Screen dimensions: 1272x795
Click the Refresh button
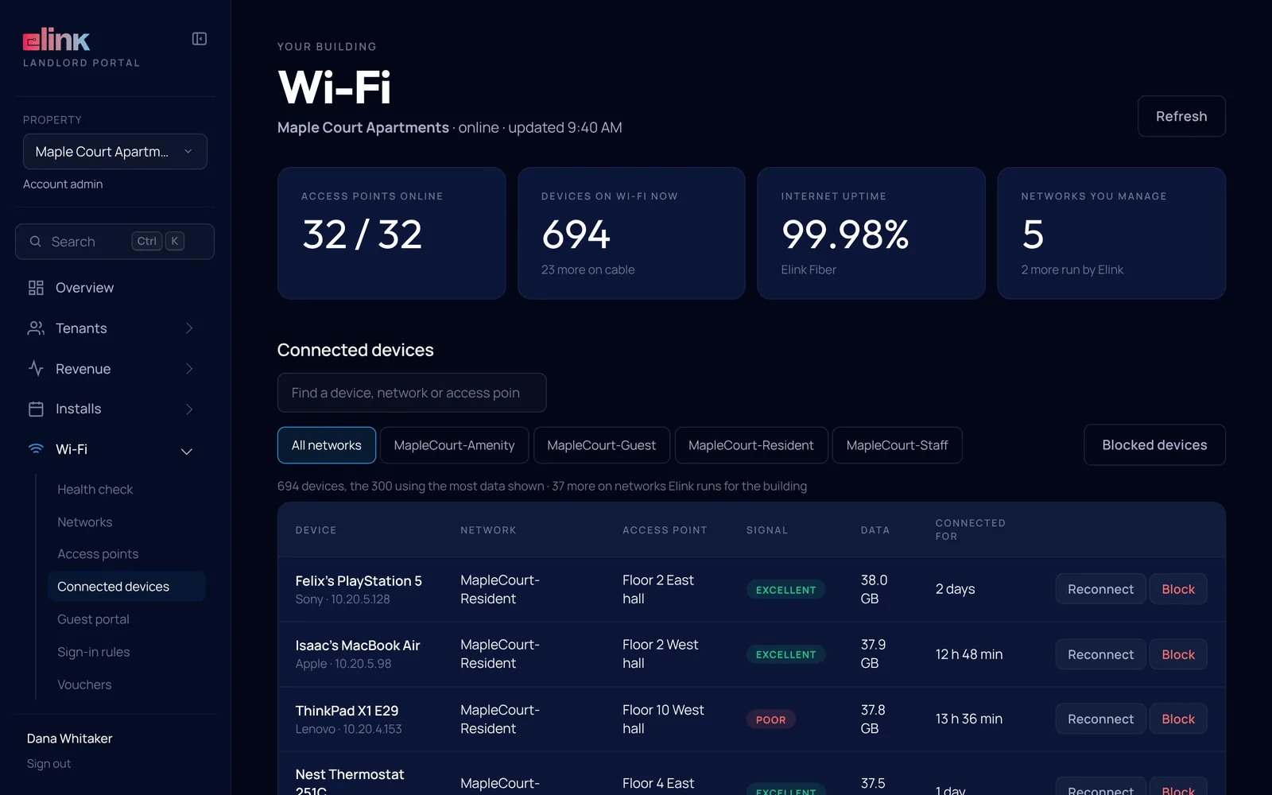click(x=1181, y=116)
